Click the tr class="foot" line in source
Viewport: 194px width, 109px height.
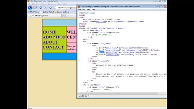tap(92, 85)
